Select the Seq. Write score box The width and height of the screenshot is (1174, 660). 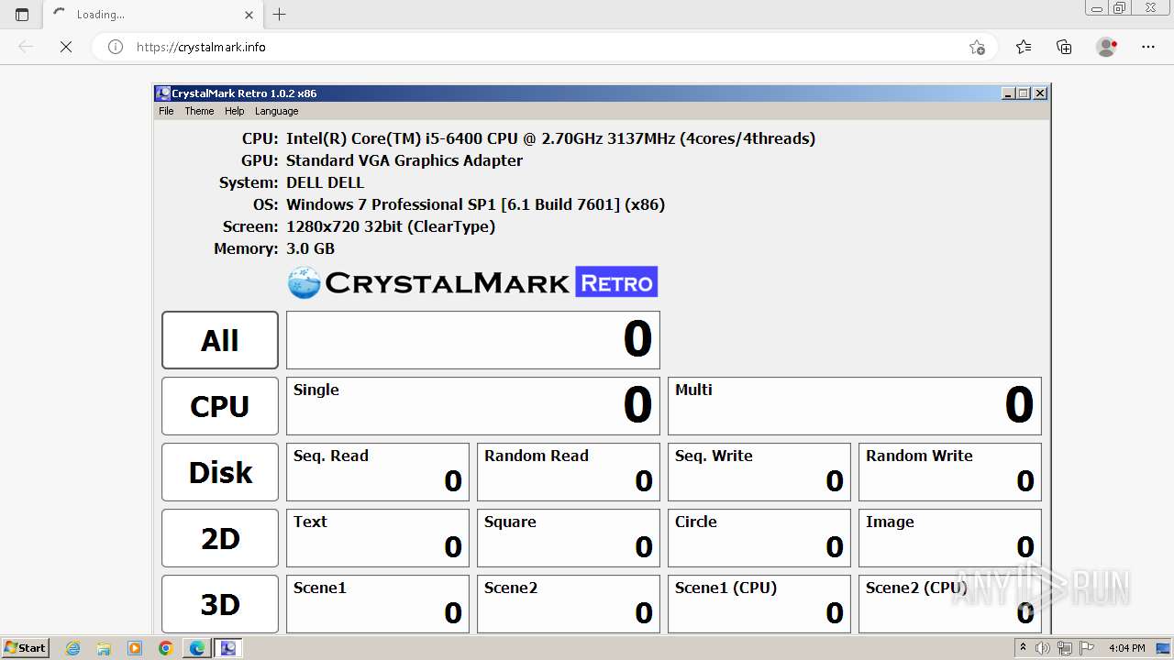(759, 472)
